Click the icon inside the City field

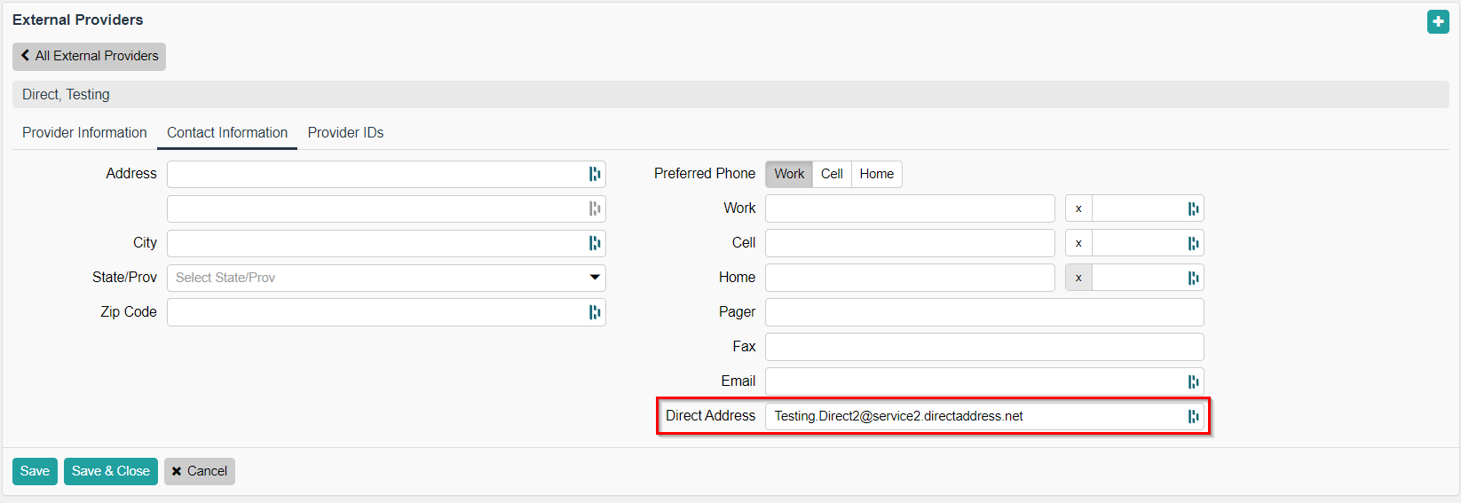click(595, 243)
